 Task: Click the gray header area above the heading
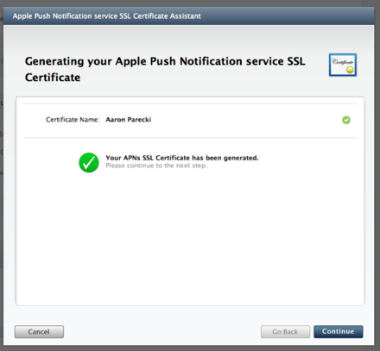(x=188, y=37)
